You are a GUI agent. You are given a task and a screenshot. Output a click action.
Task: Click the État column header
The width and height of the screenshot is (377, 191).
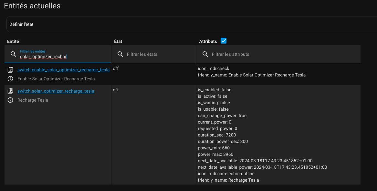(x=118, y=41)
